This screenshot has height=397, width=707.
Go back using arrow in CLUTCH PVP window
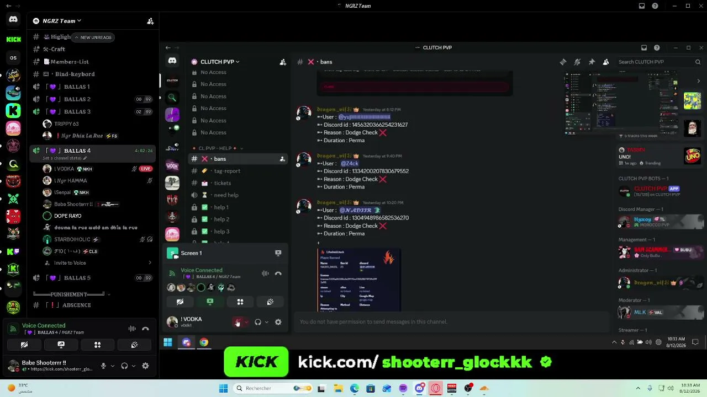(168, 47)
